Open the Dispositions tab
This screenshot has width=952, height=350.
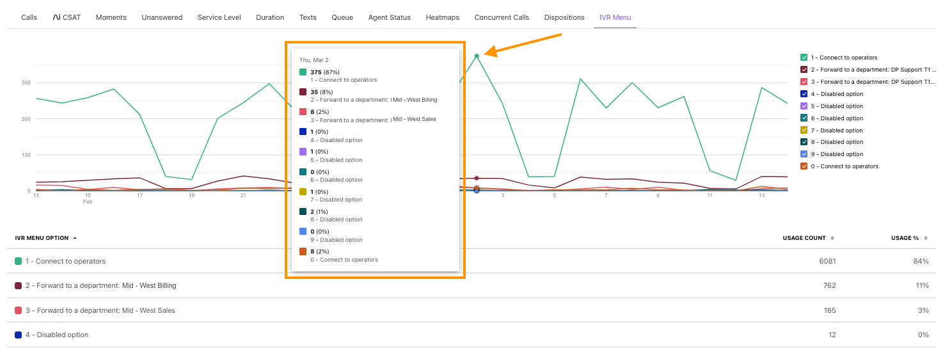coord(564,17)
